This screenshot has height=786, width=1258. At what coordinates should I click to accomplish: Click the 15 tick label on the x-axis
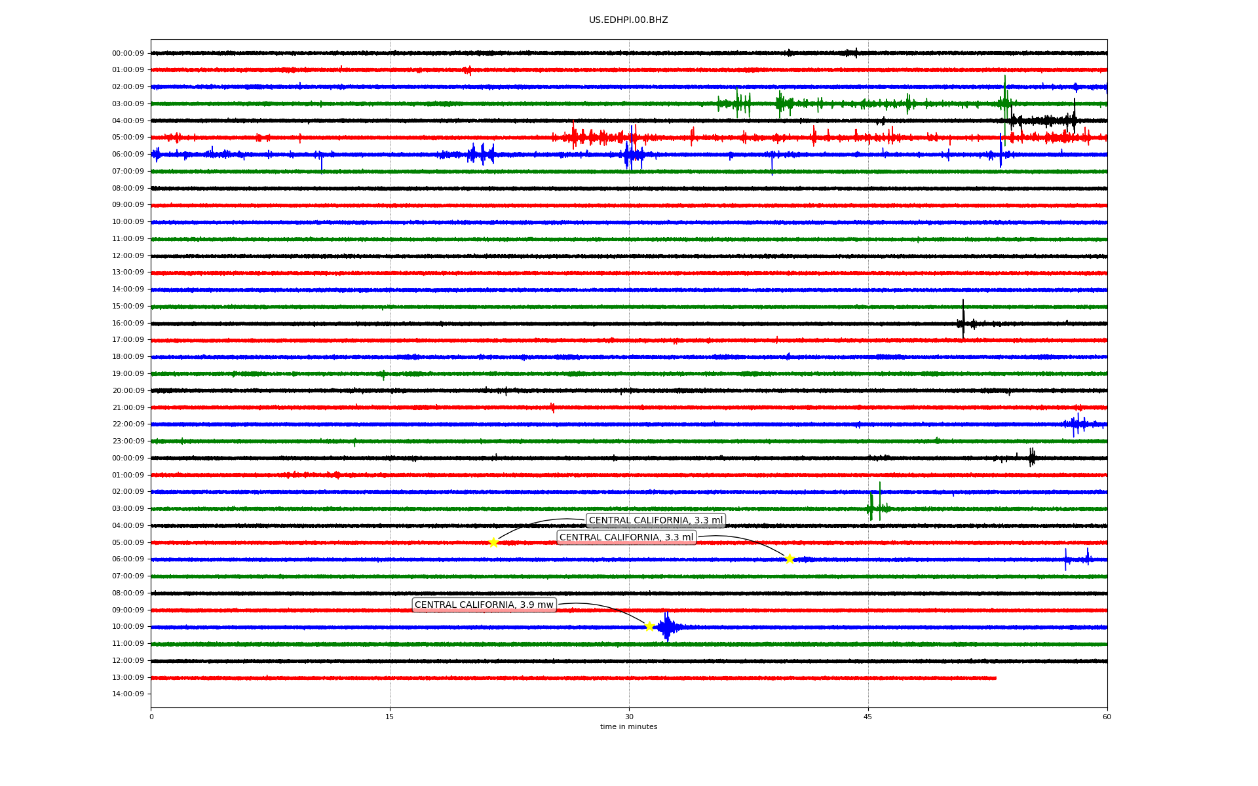point(390,717)
